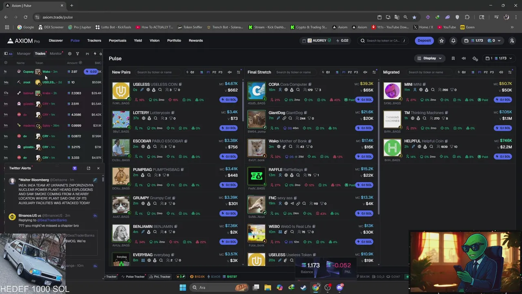
Task: Open the PnL Tracker in bottom bar
Action: click(x=160, y=276)
